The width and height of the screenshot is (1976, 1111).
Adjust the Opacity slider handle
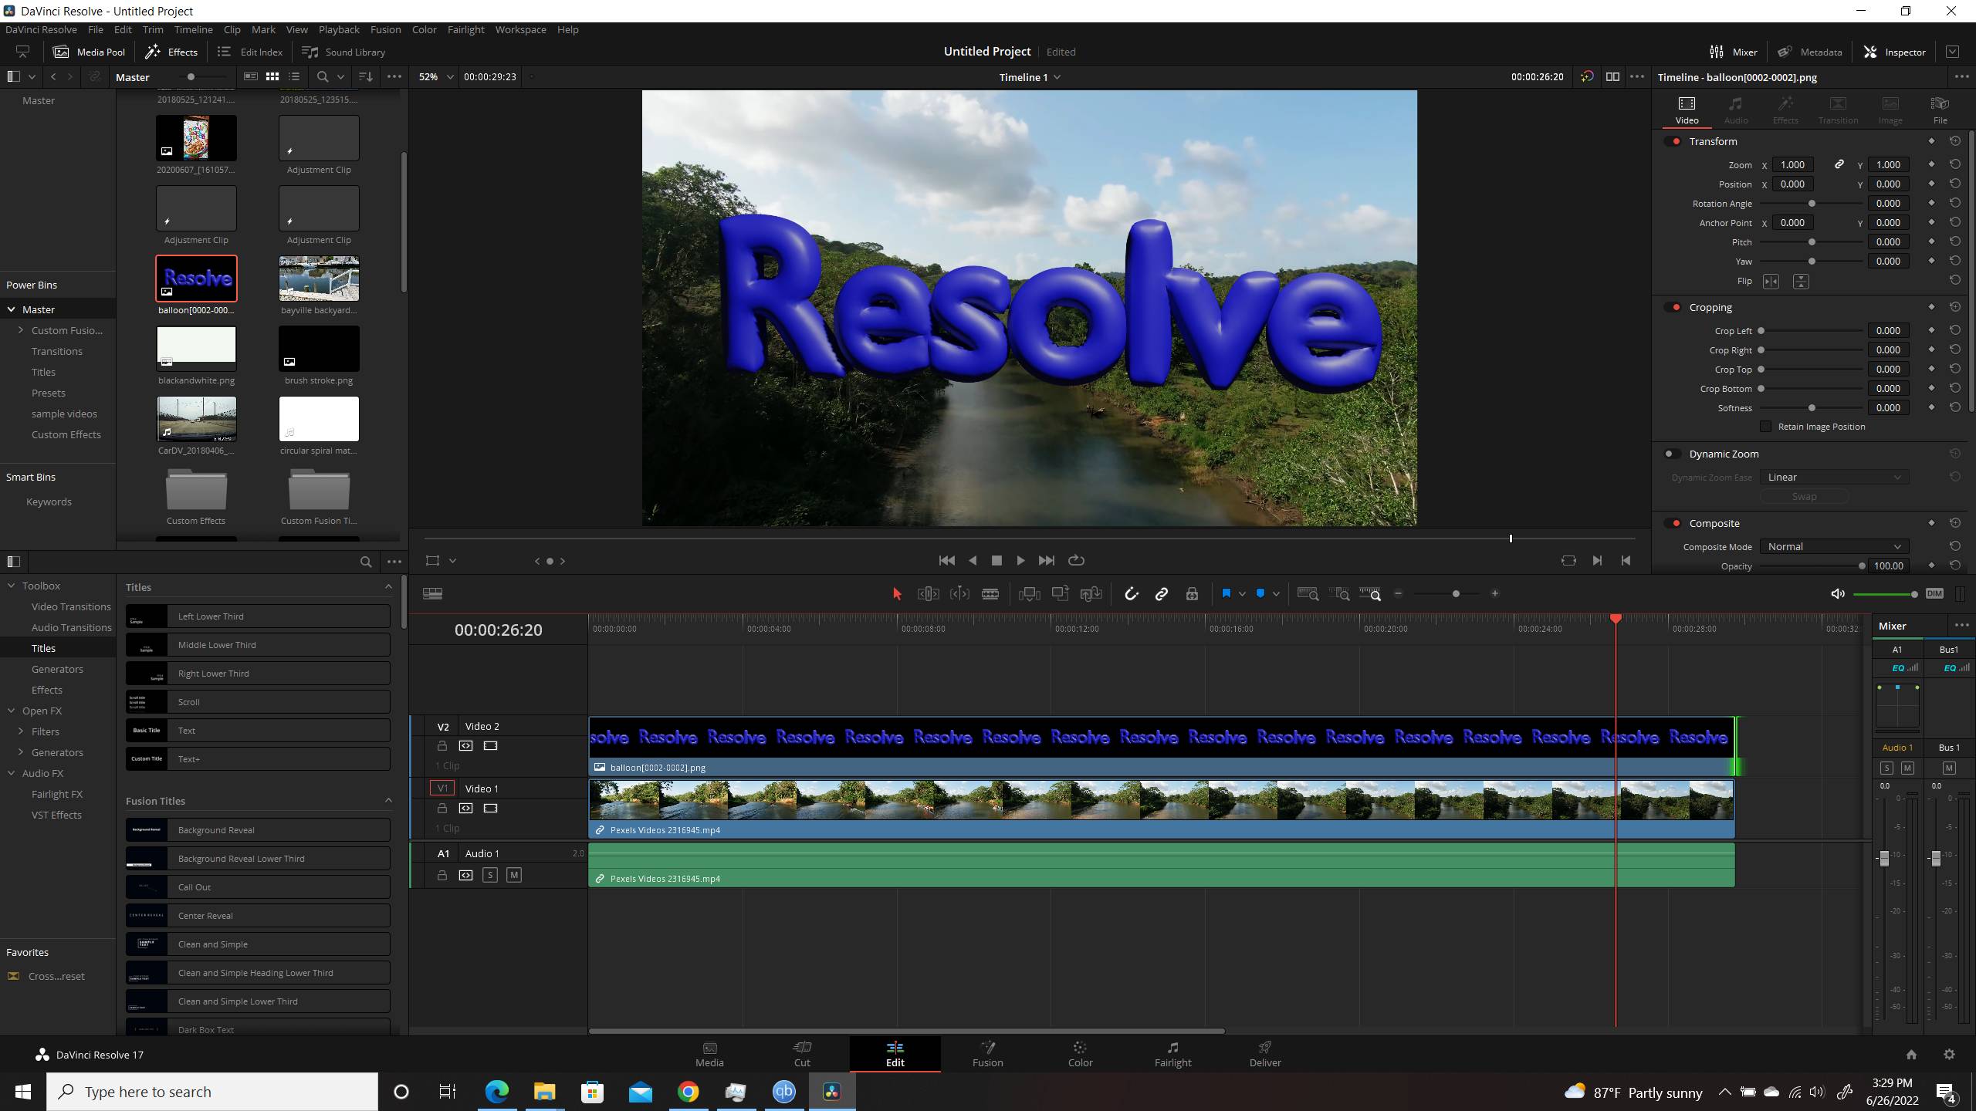pos(1862,566)
